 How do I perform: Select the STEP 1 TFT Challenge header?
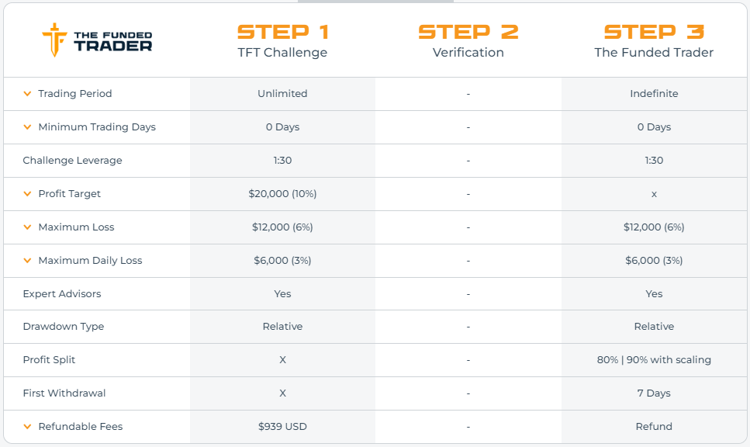pyautogui.click(x=282, y=41)
